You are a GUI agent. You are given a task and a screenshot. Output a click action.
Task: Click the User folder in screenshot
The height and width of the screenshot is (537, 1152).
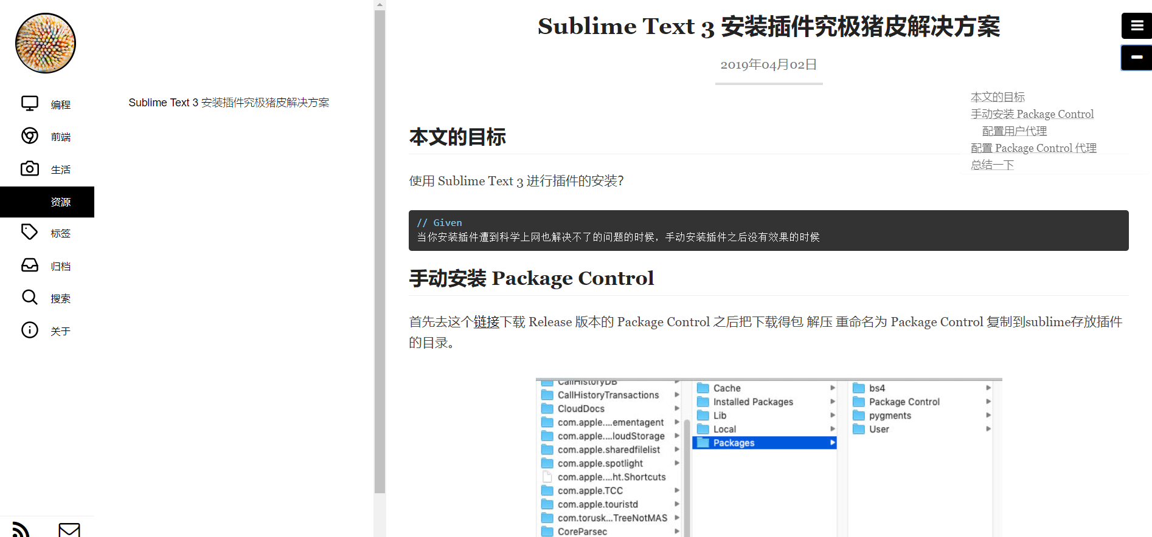[879, 429]
